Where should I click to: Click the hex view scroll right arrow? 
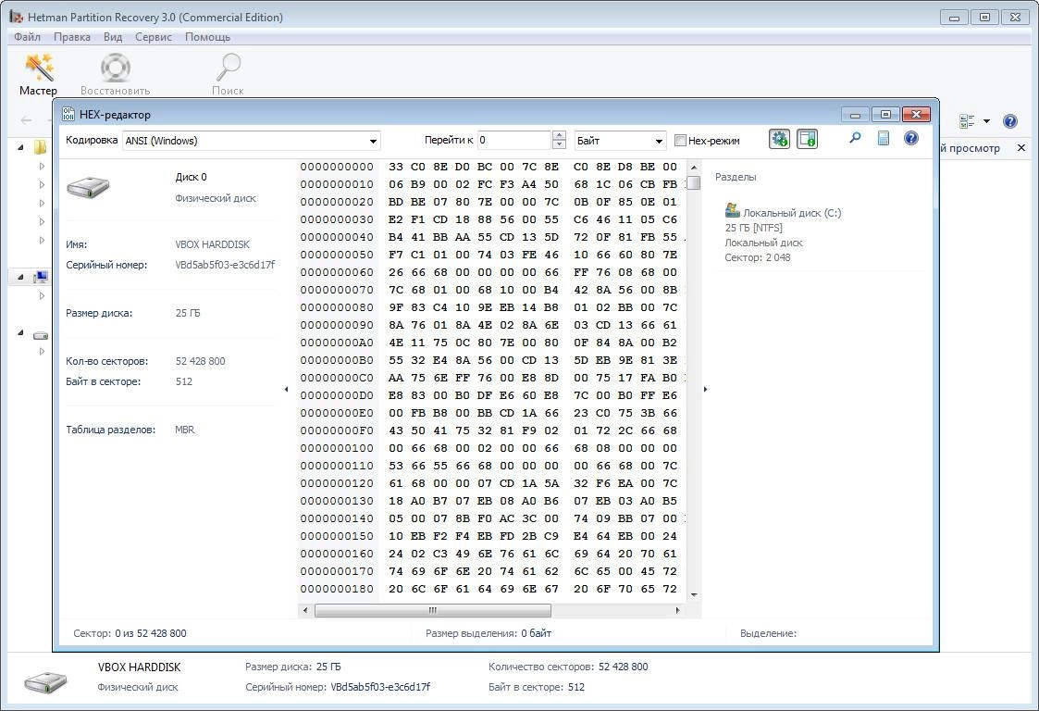point(677,610)
